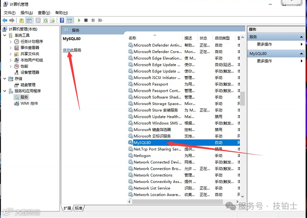Select 磁盘管理 in the tree
This screenshot has width=307, height=218.
28,85
